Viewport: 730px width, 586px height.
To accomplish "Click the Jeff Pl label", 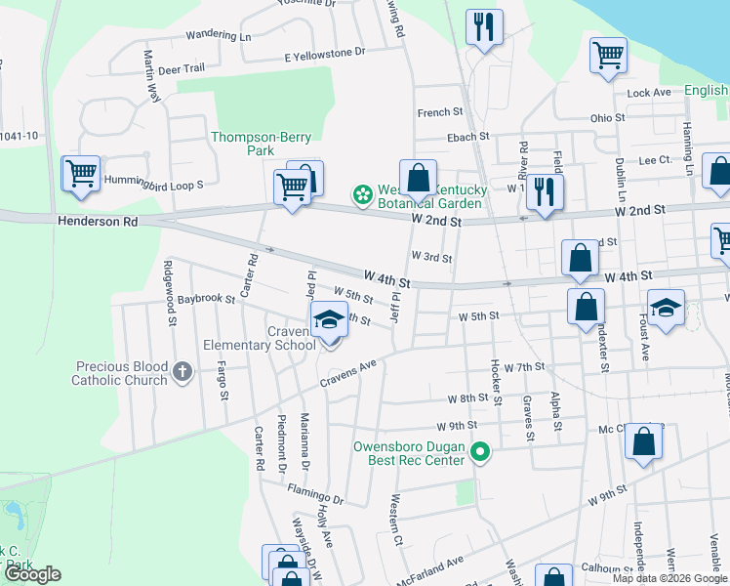I will (395, 308).
